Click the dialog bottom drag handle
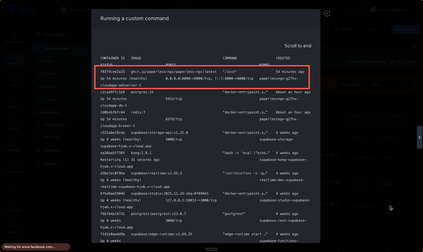Viewport: 423px width, 252px height. (211, 249)
